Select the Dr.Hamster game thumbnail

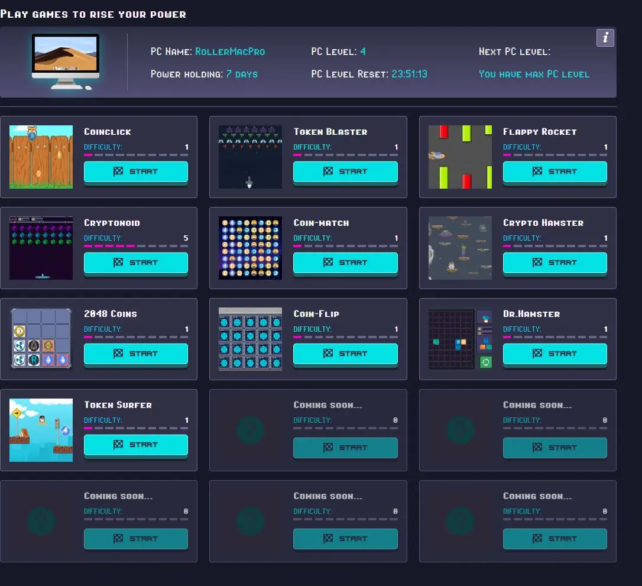point(460,339)
